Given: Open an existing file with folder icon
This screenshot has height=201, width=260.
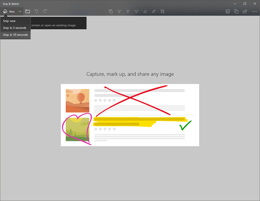Looking at the screenshot, I should (28, 11).
